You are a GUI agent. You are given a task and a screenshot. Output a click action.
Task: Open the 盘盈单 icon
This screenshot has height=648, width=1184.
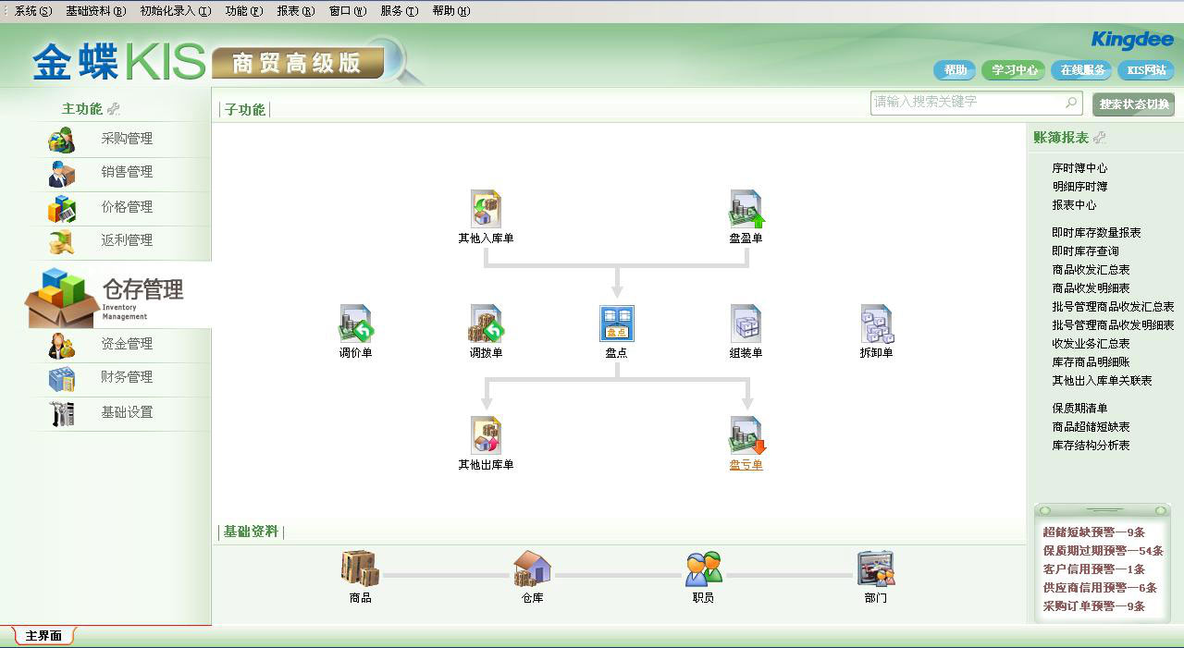pos(746,209)
